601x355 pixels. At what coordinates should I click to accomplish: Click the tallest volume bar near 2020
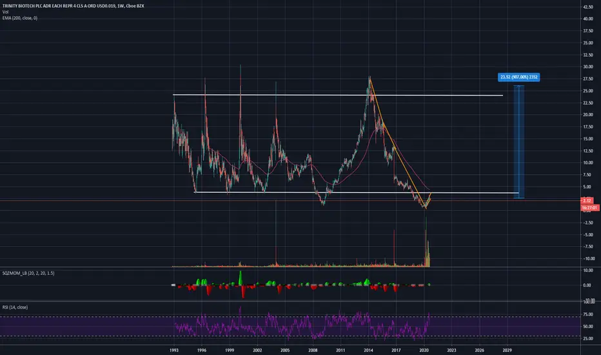[426, 242]
